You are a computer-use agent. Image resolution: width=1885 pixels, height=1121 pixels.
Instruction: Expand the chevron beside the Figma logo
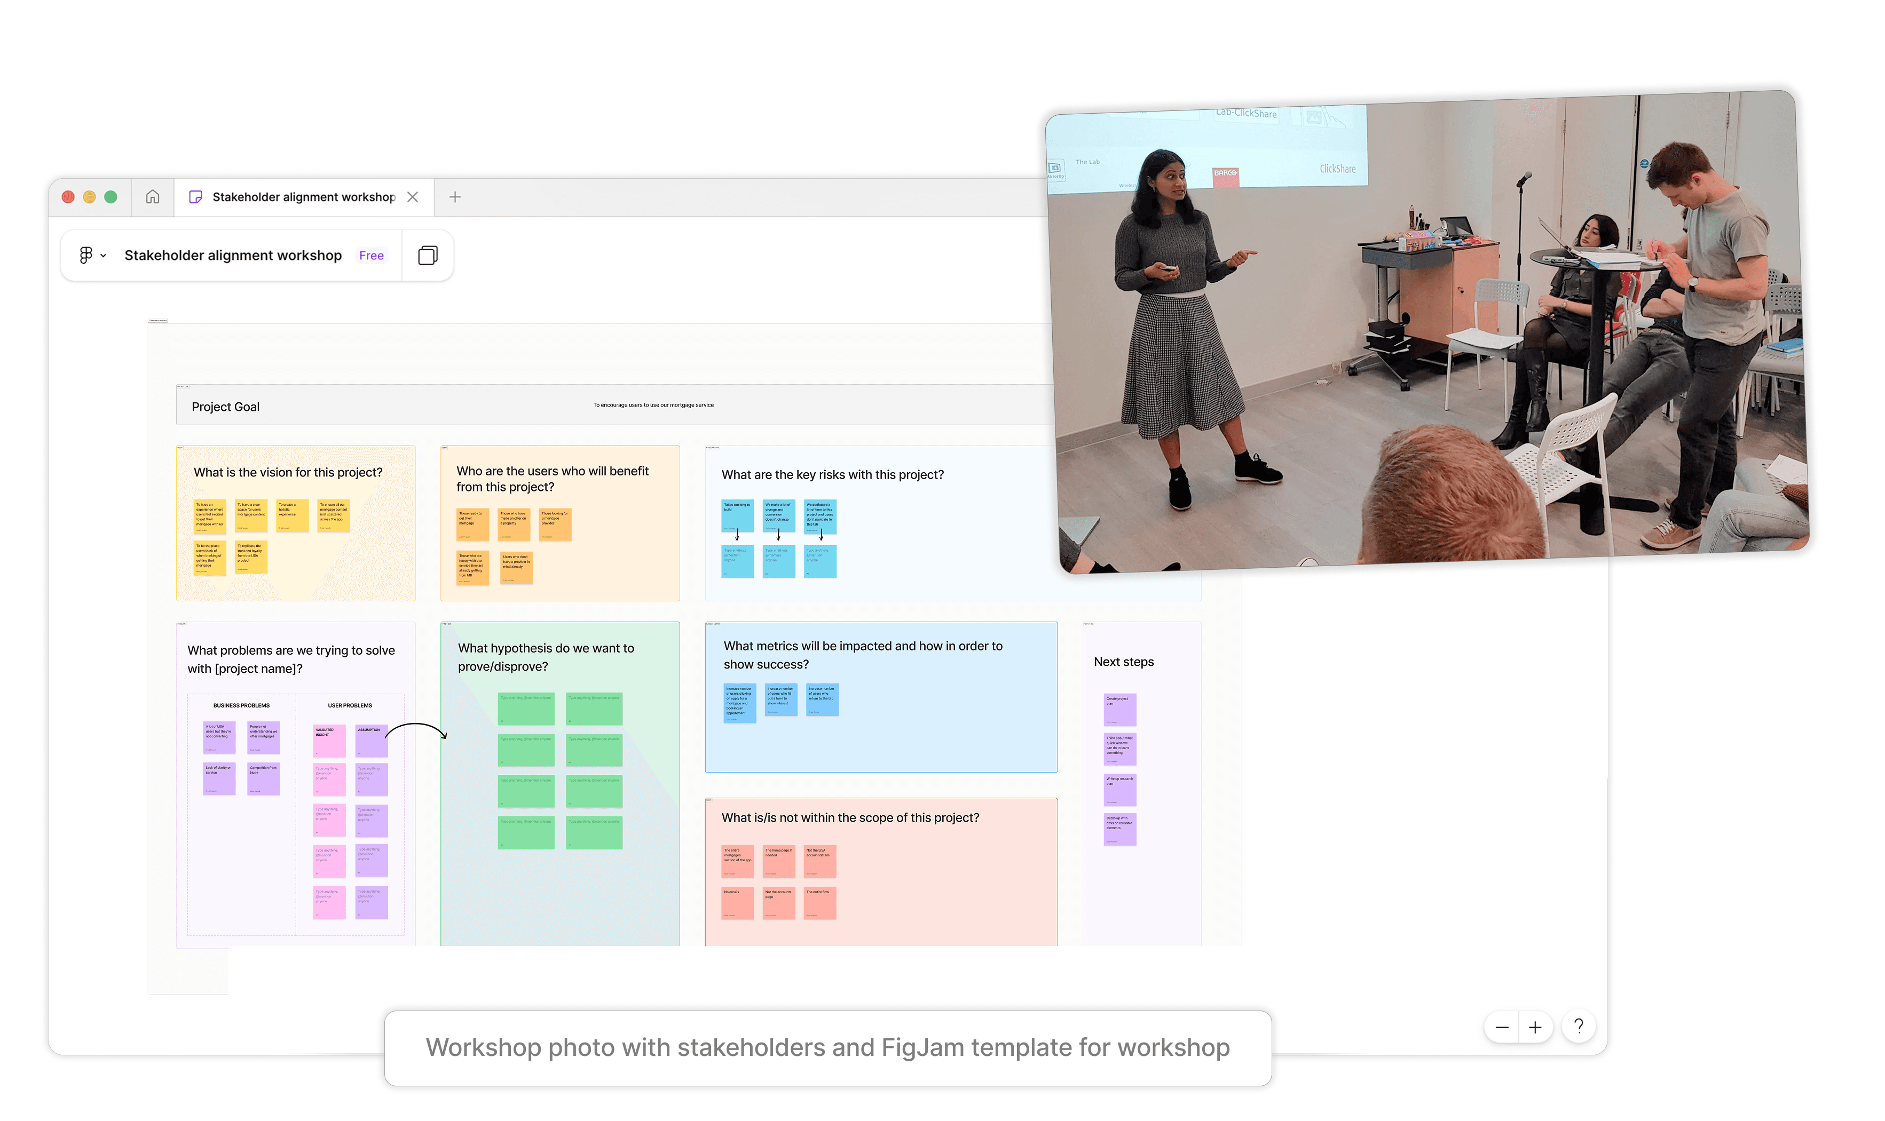(x=104, y=256)
